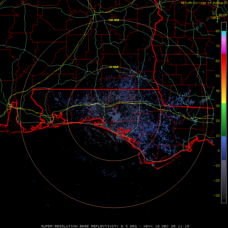Click the [dBZ] unit label above color bar

215,18
